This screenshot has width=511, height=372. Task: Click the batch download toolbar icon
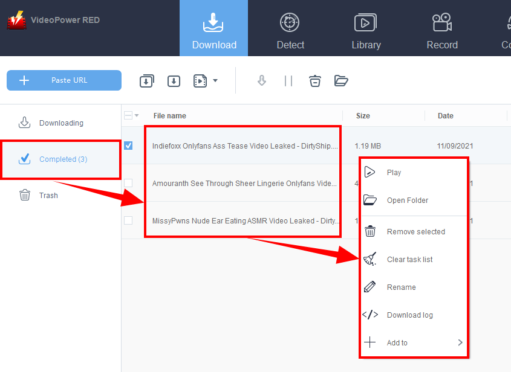click(x=147, y=81)
